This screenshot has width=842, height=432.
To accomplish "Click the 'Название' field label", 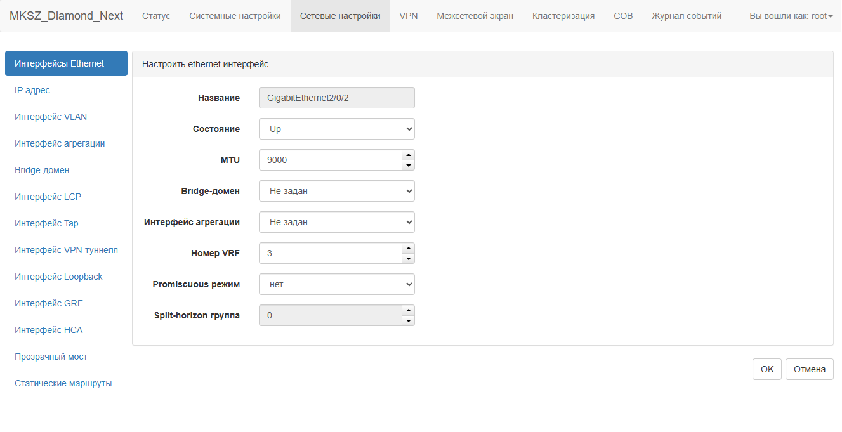I will (219, 98).
